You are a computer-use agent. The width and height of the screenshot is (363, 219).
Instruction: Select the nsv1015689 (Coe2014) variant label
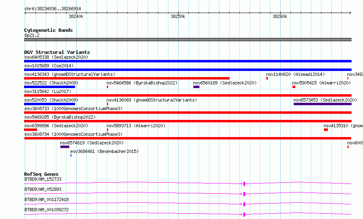tap(49, 66)
